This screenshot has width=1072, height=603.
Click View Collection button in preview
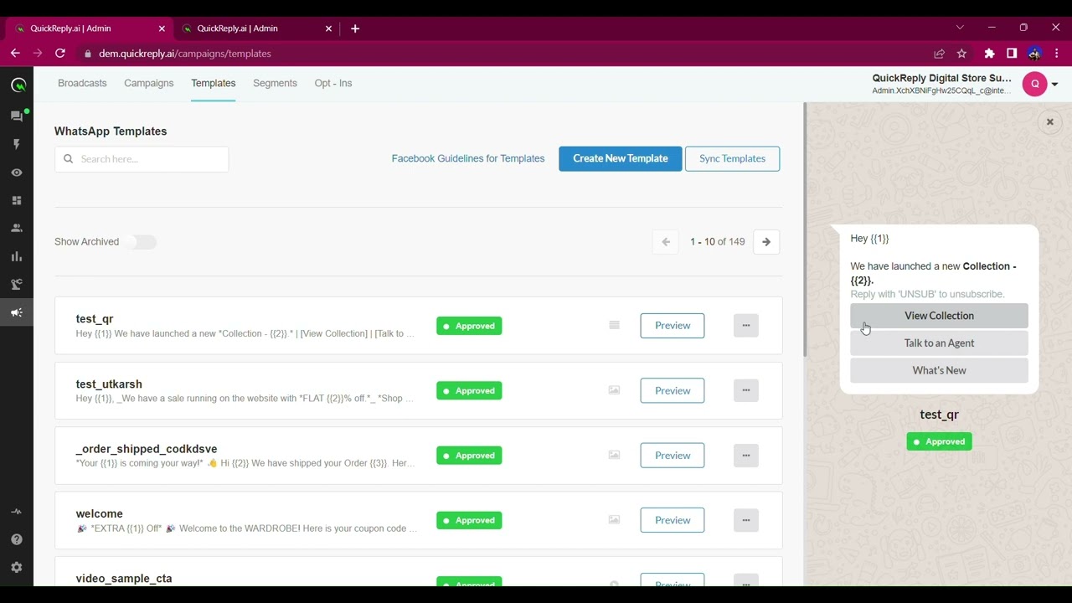pos(939,316)
